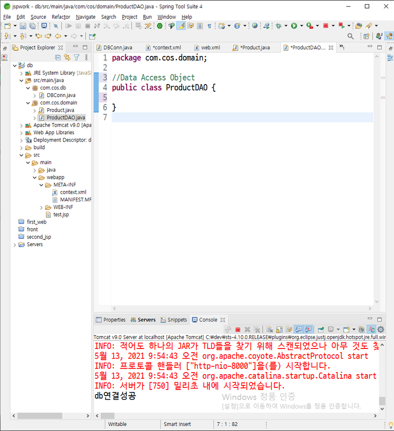
Task: Click the Relaunch red-square-with-play icon
Action: [x=342, y=26]
